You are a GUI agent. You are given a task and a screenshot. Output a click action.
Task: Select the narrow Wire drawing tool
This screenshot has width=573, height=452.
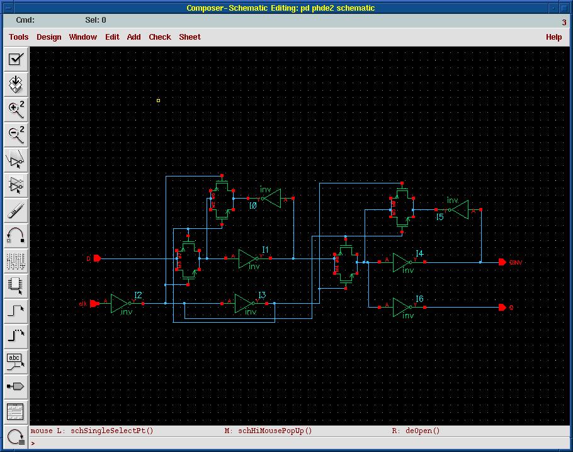(x=15, y=311)
